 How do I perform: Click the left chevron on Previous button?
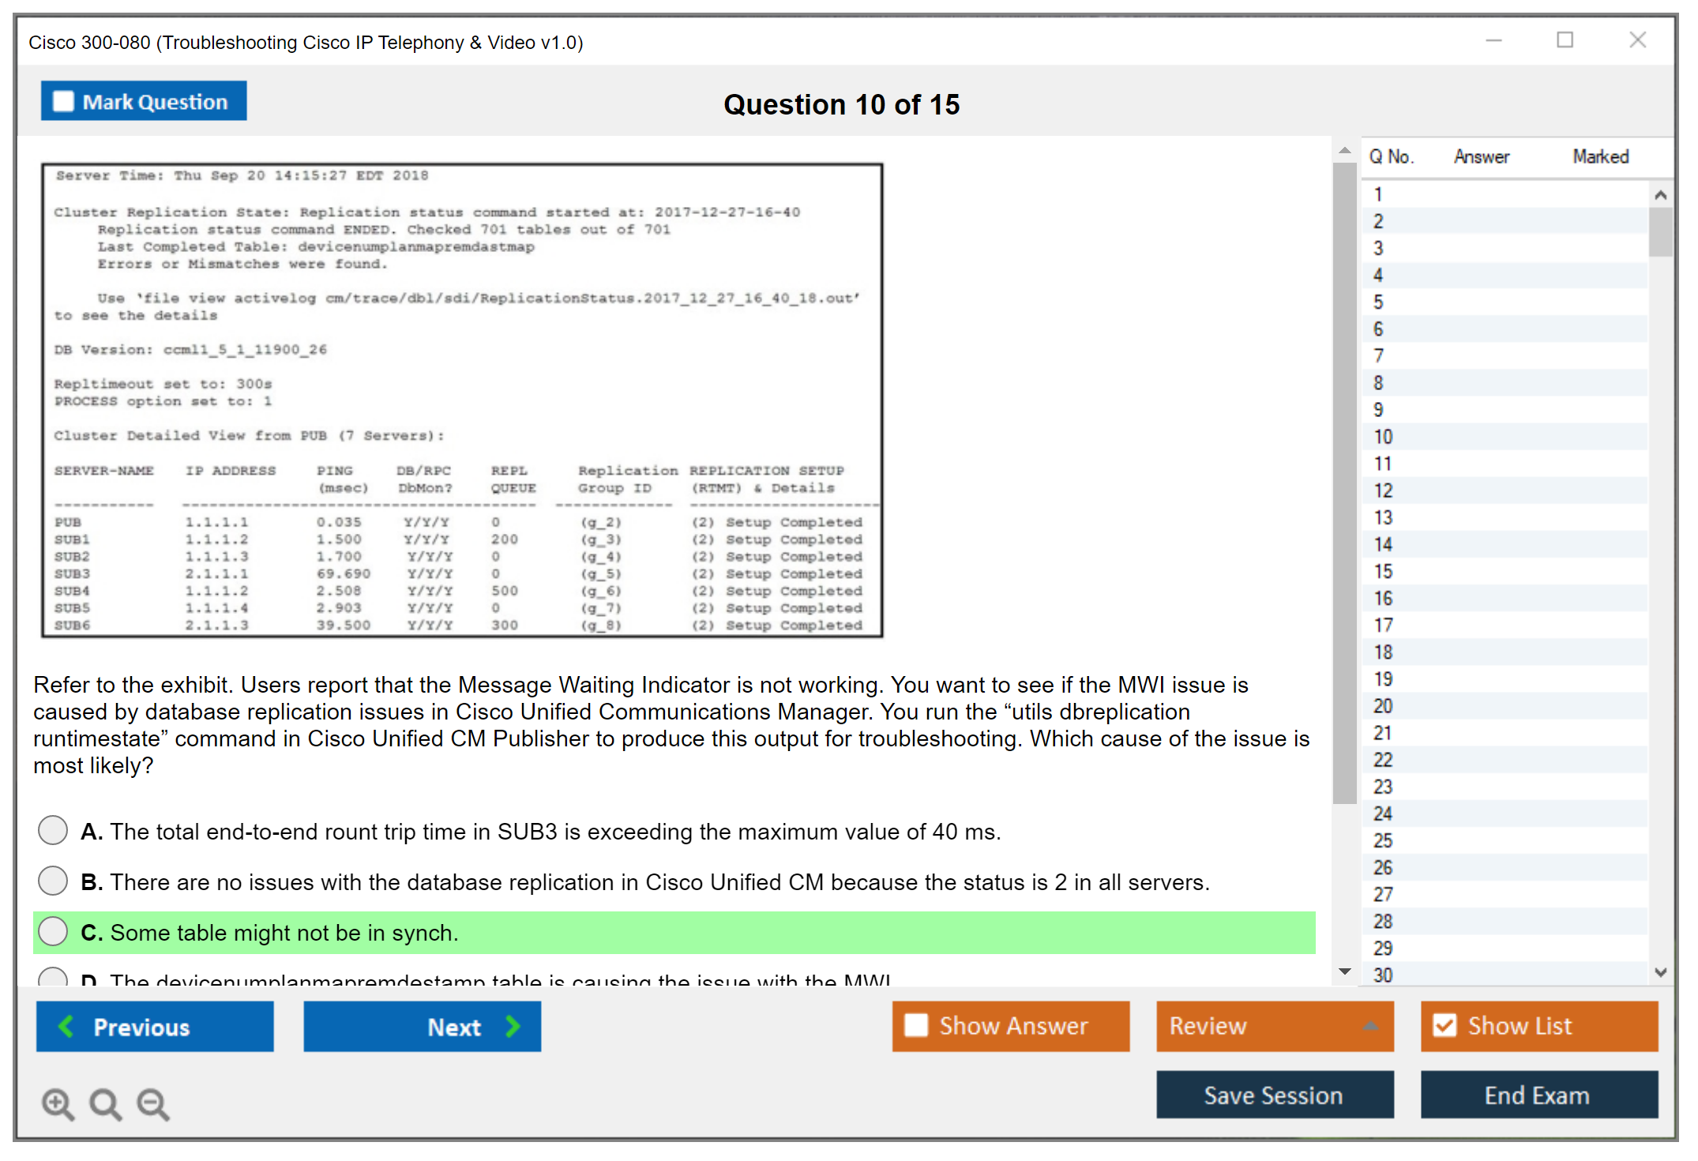pos(66,1026)
